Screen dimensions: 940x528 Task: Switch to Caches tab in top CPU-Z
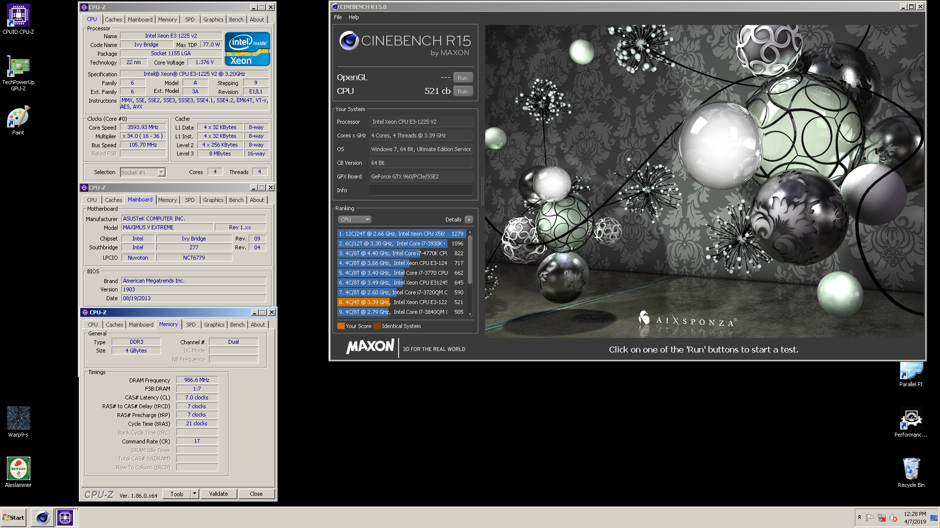coord(114,20)
